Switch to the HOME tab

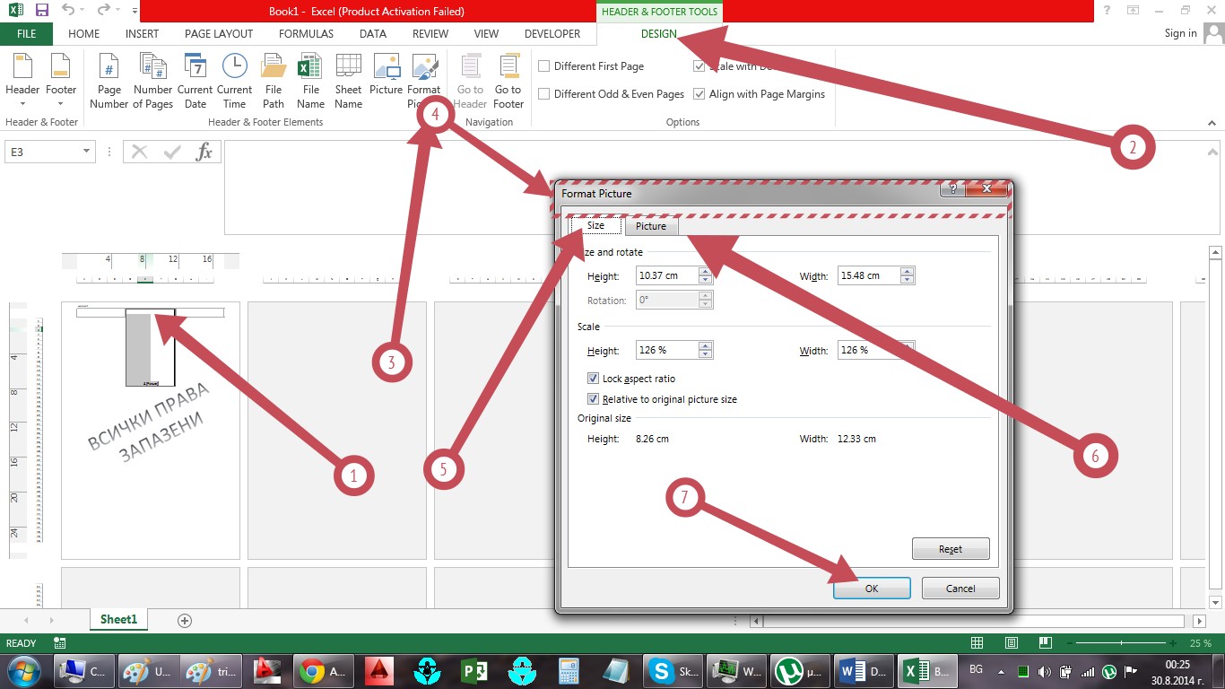coord(84,34)
